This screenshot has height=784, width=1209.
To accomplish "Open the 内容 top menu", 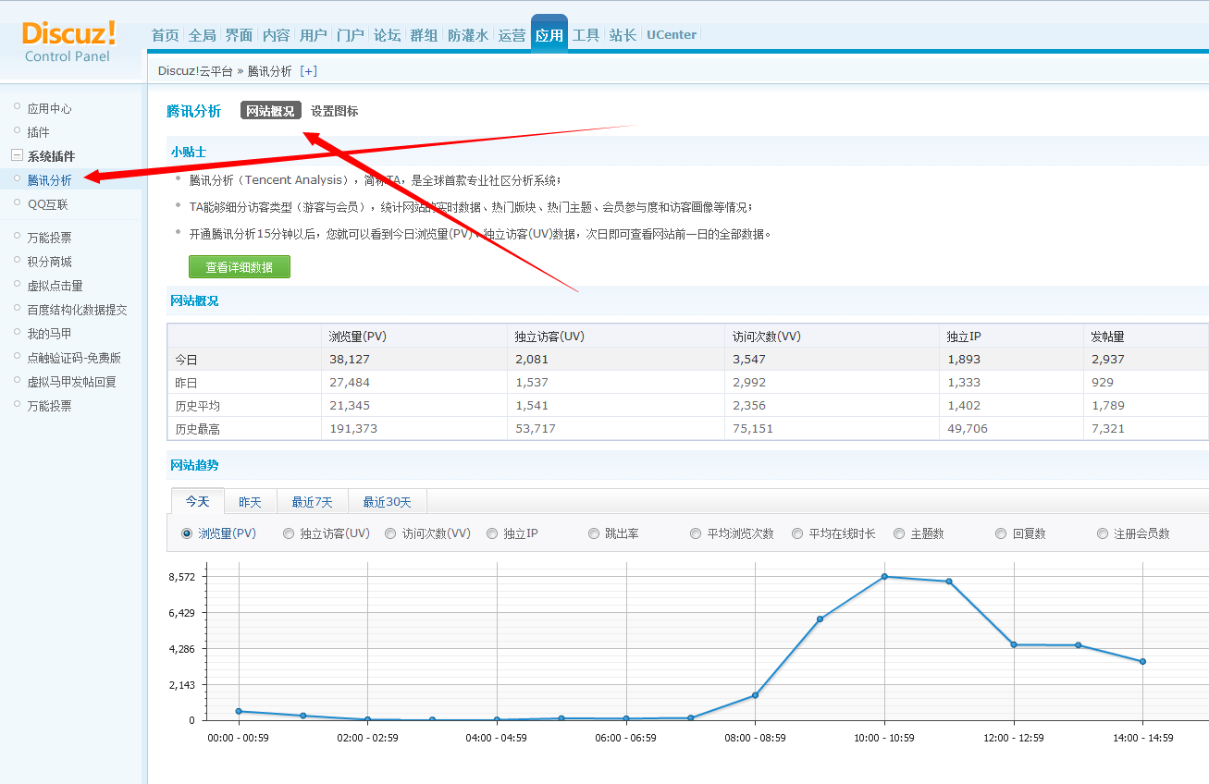I will click(277, 35).
